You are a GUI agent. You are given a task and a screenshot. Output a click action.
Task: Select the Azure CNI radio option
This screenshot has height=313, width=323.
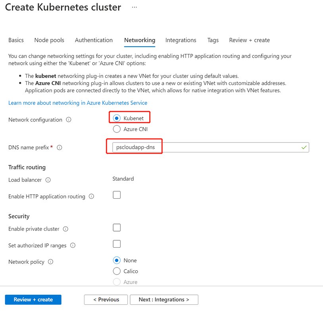coord(117,129)
